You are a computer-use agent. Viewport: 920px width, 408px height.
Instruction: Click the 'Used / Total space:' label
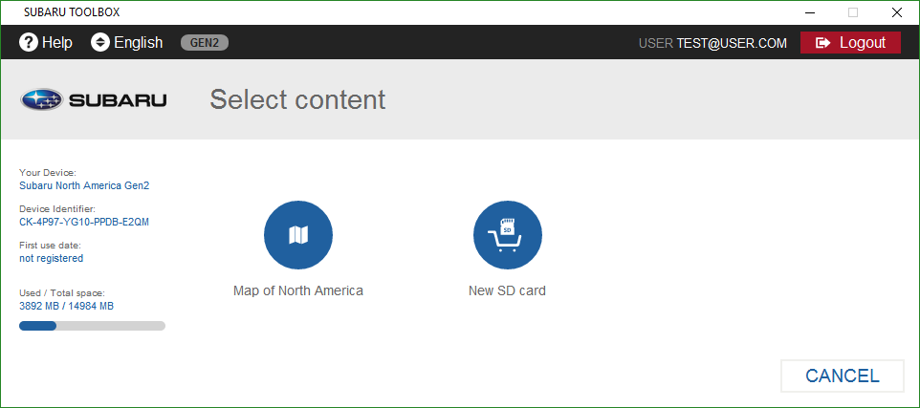(x=62, y=293)
